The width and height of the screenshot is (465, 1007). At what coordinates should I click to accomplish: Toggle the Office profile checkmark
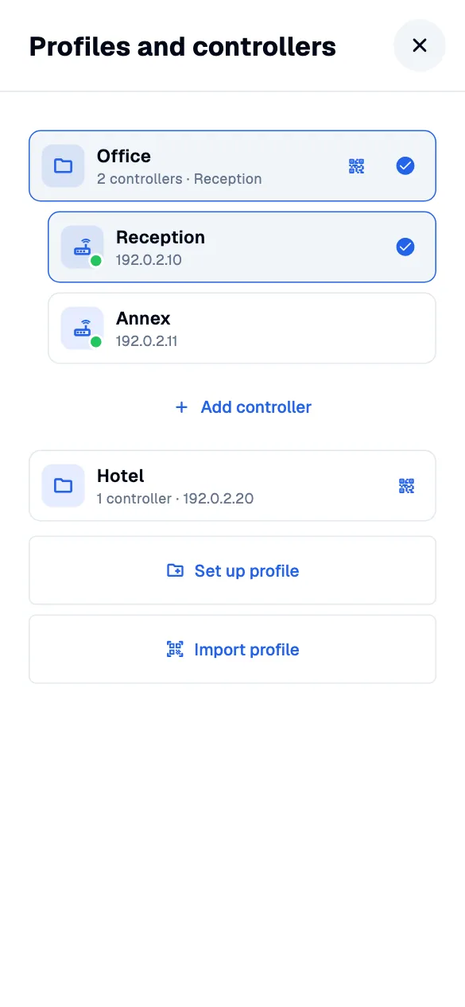click(x=405, y=166)
